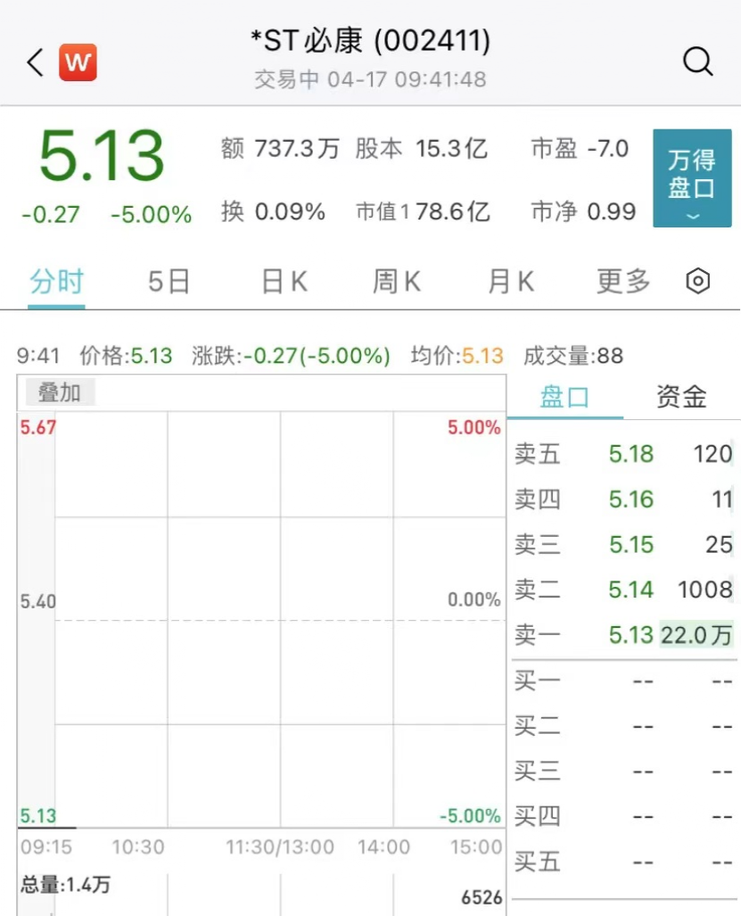Open the red W Wind logo

point(78,62)
